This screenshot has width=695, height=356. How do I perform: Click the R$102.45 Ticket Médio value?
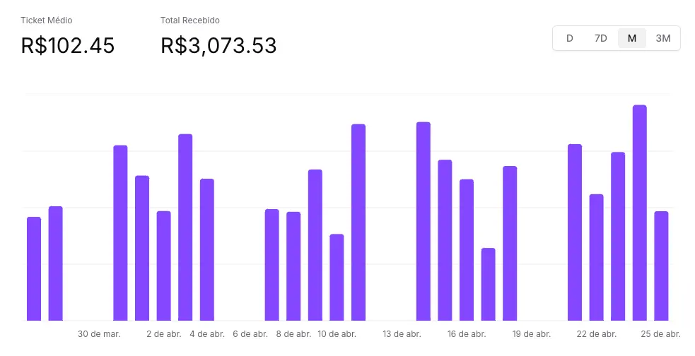[x=68, y=46]
